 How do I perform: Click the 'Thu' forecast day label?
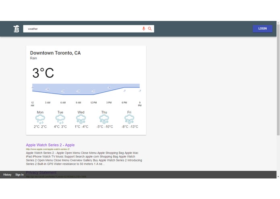tap(104, 112)
